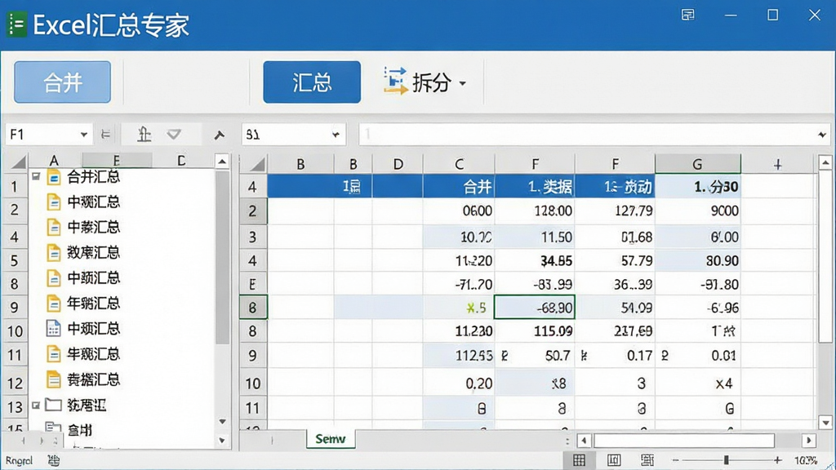Expand the folder node in row 13
836x470 pixels.
tap(36, 405)
